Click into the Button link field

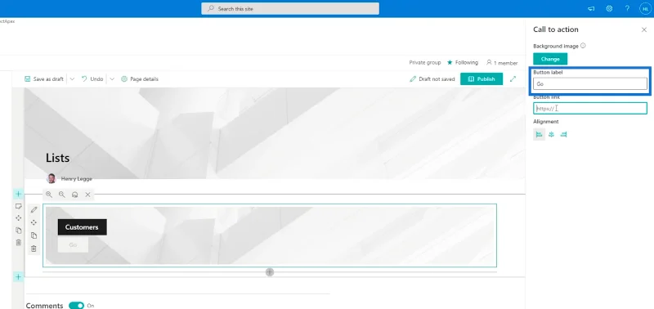coord(589,109)
